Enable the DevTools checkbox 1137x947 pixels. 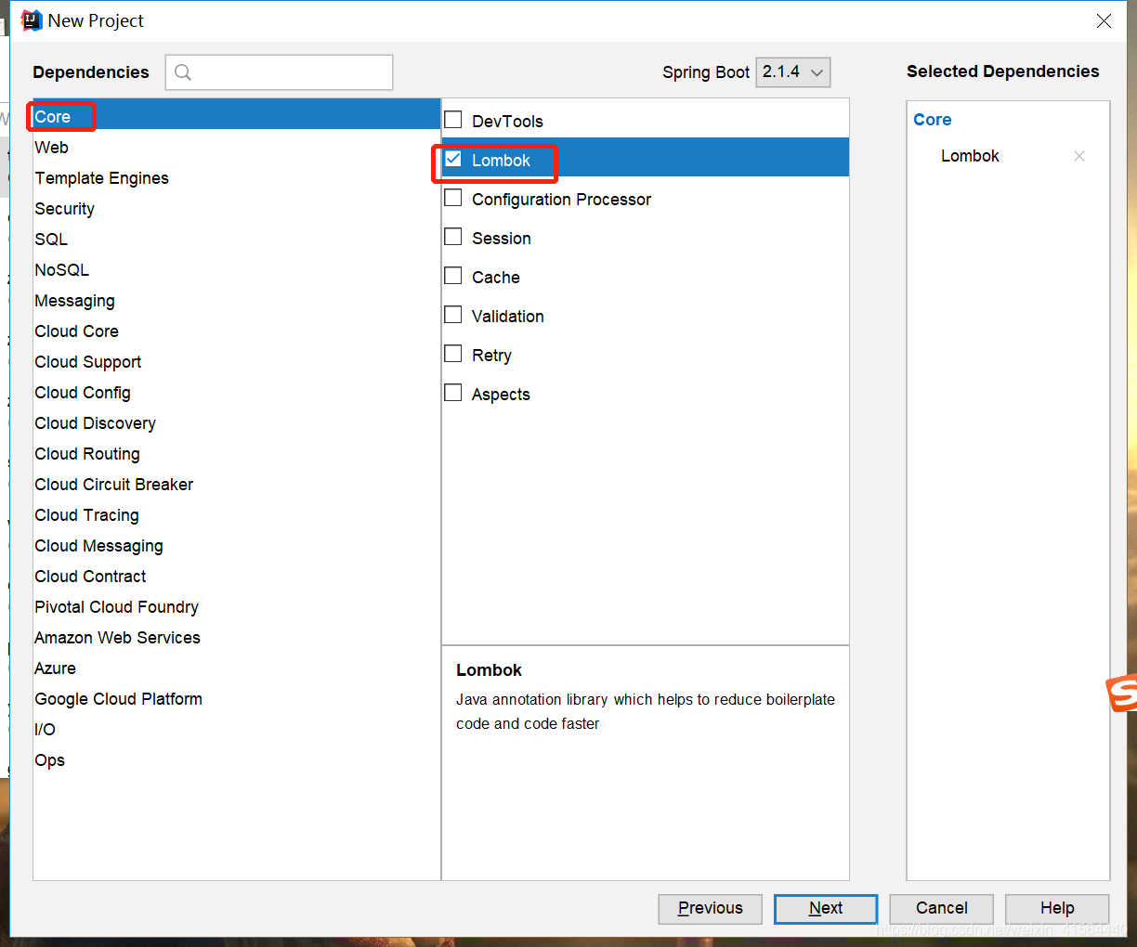point(453,120)
